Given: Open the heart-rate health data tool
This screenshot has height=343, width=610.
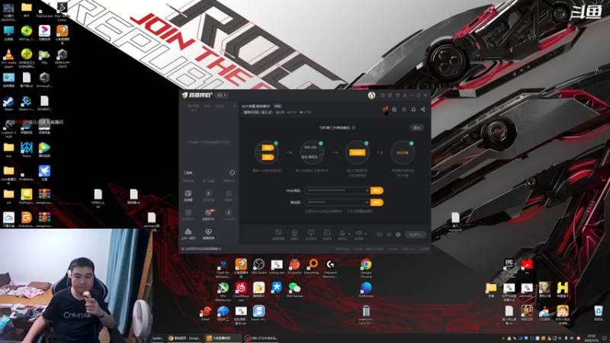Looking at the screenshot, I should pyautogui.click(x=208, y=234).
